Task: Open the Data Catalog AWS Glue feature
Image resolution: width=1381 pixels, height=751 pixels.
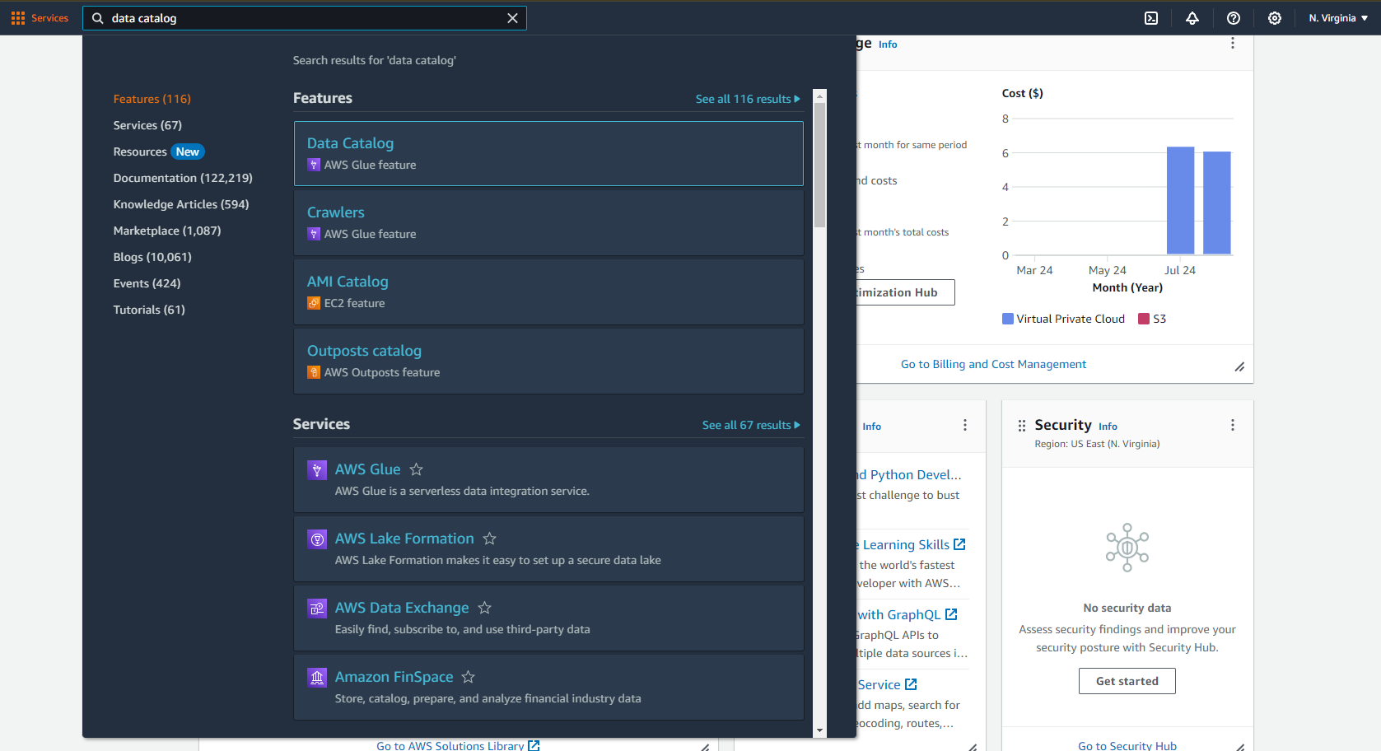Action: (x=548, y=153)
